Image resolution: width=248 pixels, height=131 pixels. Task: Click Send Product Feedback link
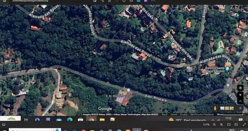click(x=202, y=114)
